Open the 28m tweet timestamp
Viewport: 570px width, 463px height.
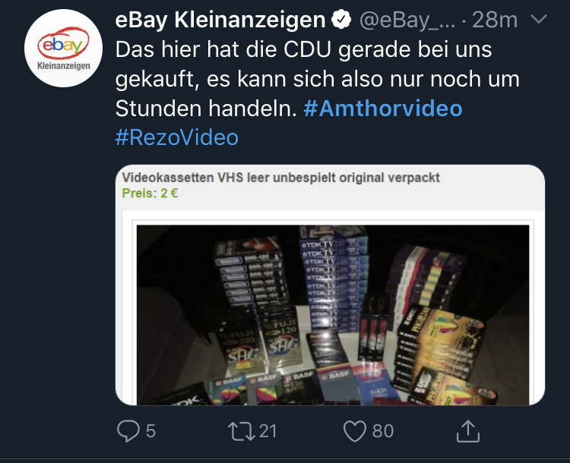tap(495, 20)
